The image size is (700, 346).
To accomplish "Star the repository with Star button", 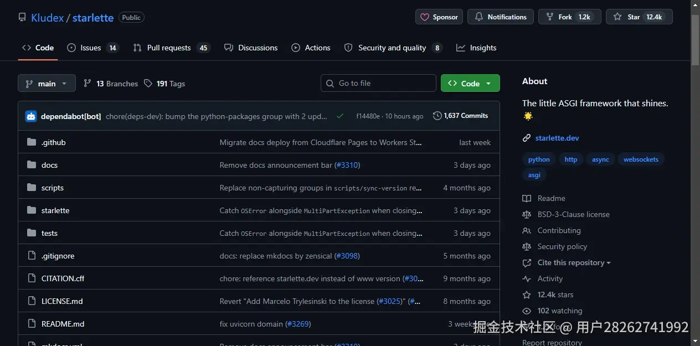I will click(639, 17).
